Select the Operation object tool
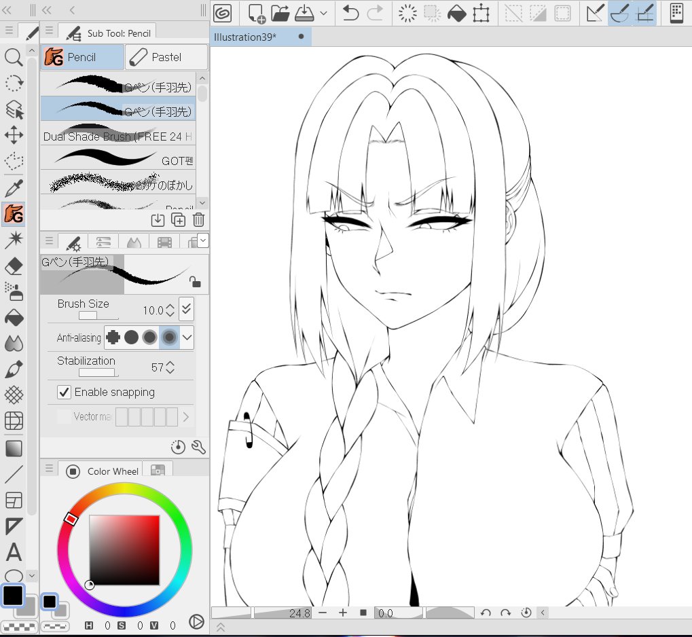692x637 pixels. [x=13, y=109]
